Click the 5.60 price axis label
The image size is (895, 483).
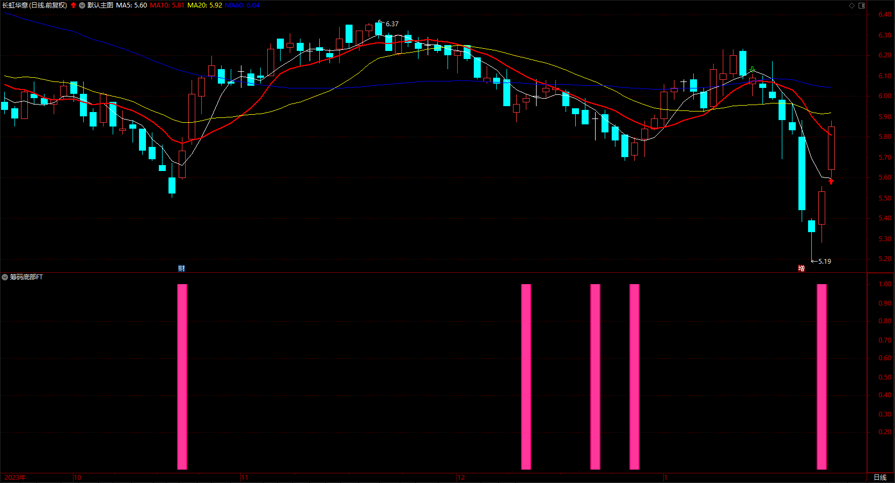(x=885, y=177)
